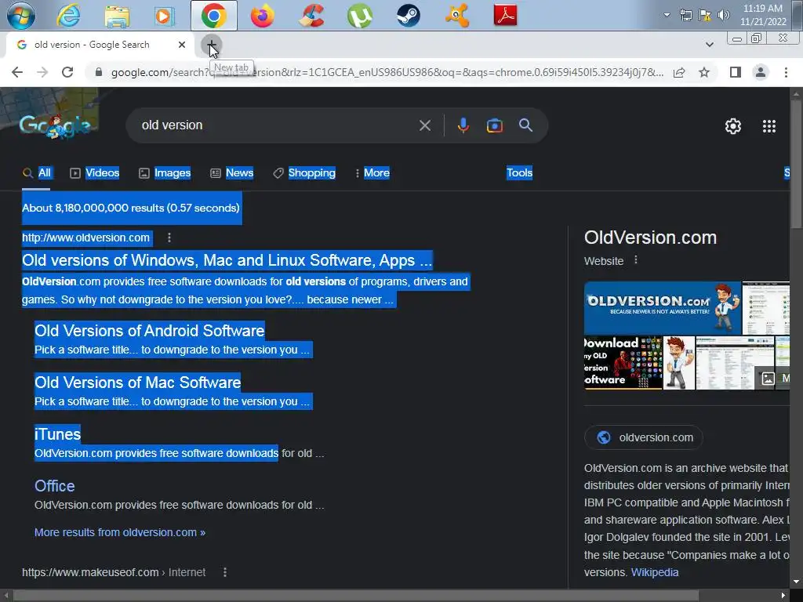Select the All results tab

click(x=37, y=173)
